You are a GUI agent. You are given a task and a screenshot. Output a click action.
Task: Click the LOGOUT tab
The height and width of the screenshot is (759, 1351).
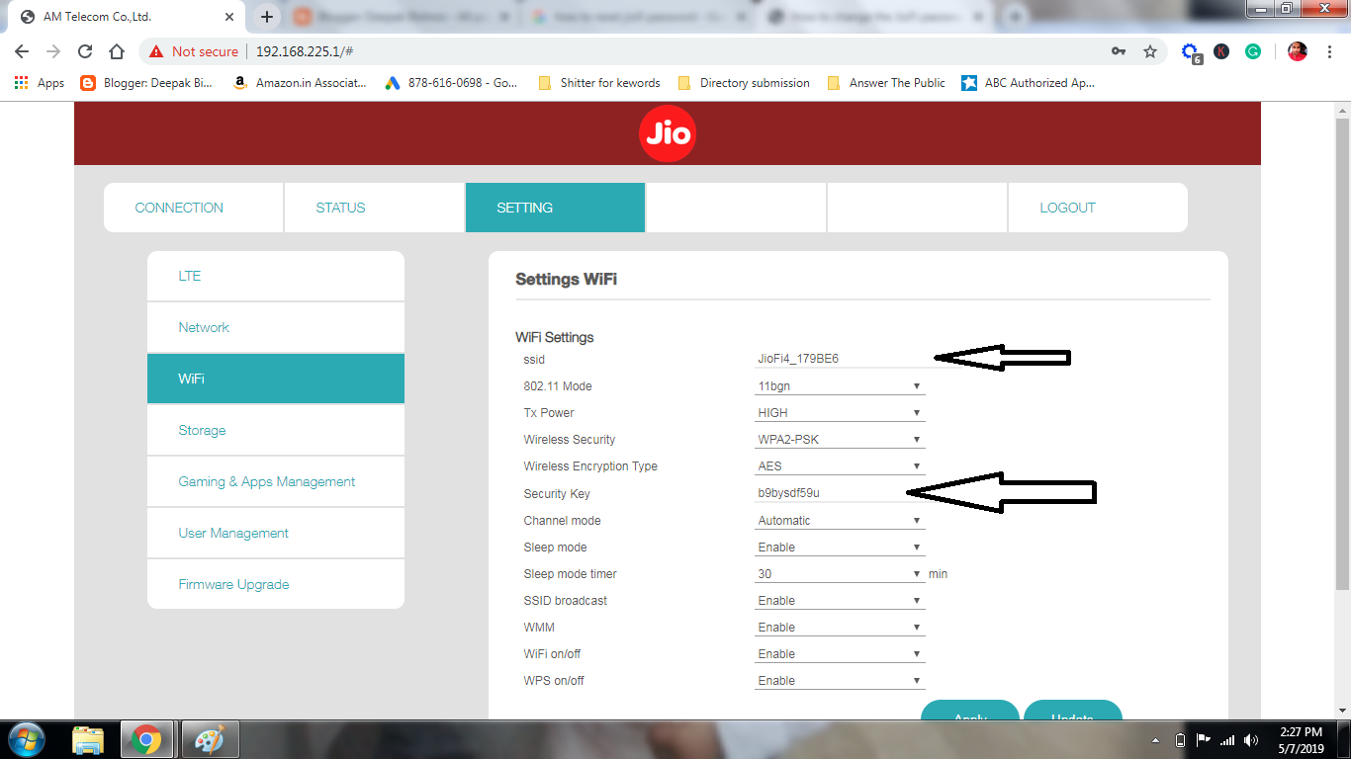[1098, 208]
